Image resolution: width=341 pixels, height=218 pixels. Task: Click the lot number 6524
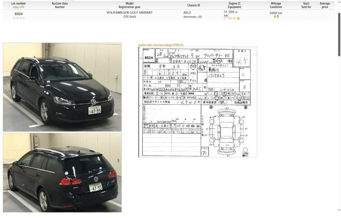tap(19, 14)
